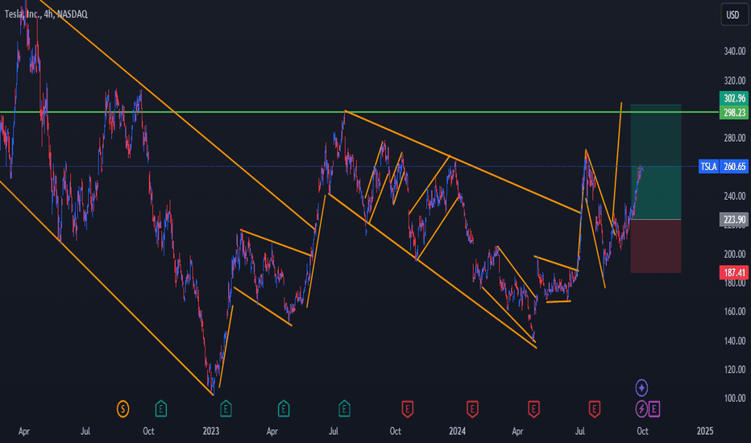Click the 340.00 price axis label
751x443 pixels.
tap(734, 52)
